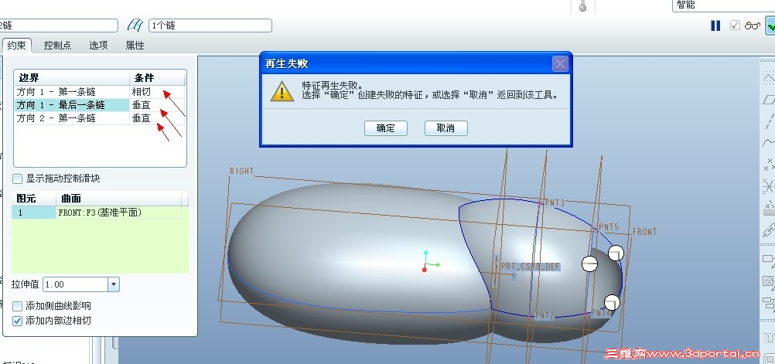The image size is (775, 364).
Task: Select the Datum Curve tool
Action: [768, 143]
